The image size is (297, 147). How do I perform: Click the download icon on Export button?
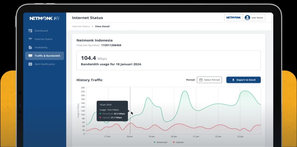[x=233, y=80]
